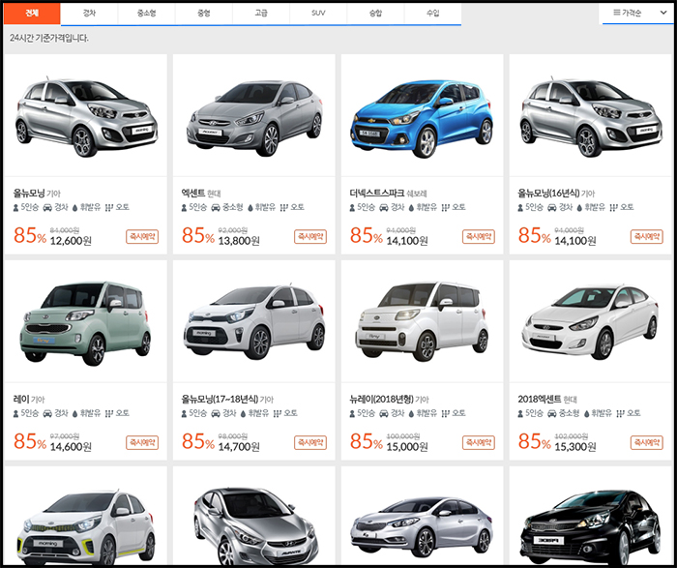Switch to the 중형 tab
Viewport: 677px width, 568px height.
[x=204, y=14]
